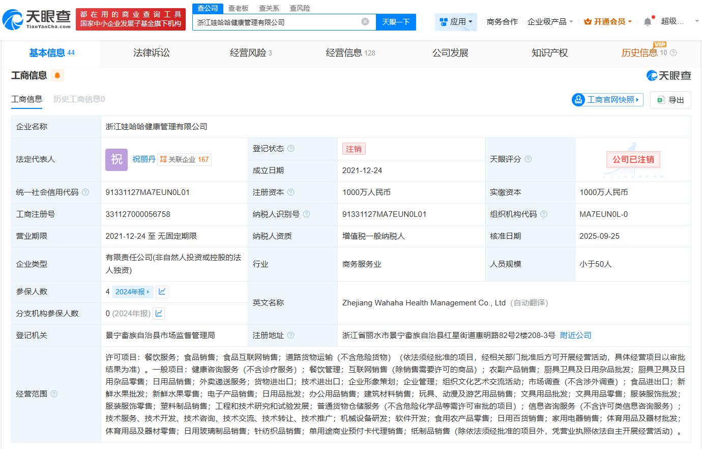Click help icon next to 登记状态
This screenshot has height=449, width=702.
pos(290,149)
